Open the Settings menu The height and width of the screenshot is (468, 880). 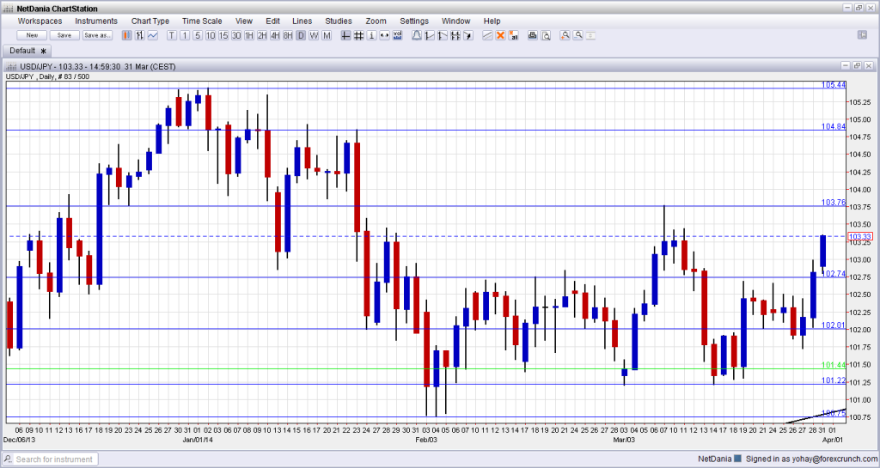(x=414, y=21)
